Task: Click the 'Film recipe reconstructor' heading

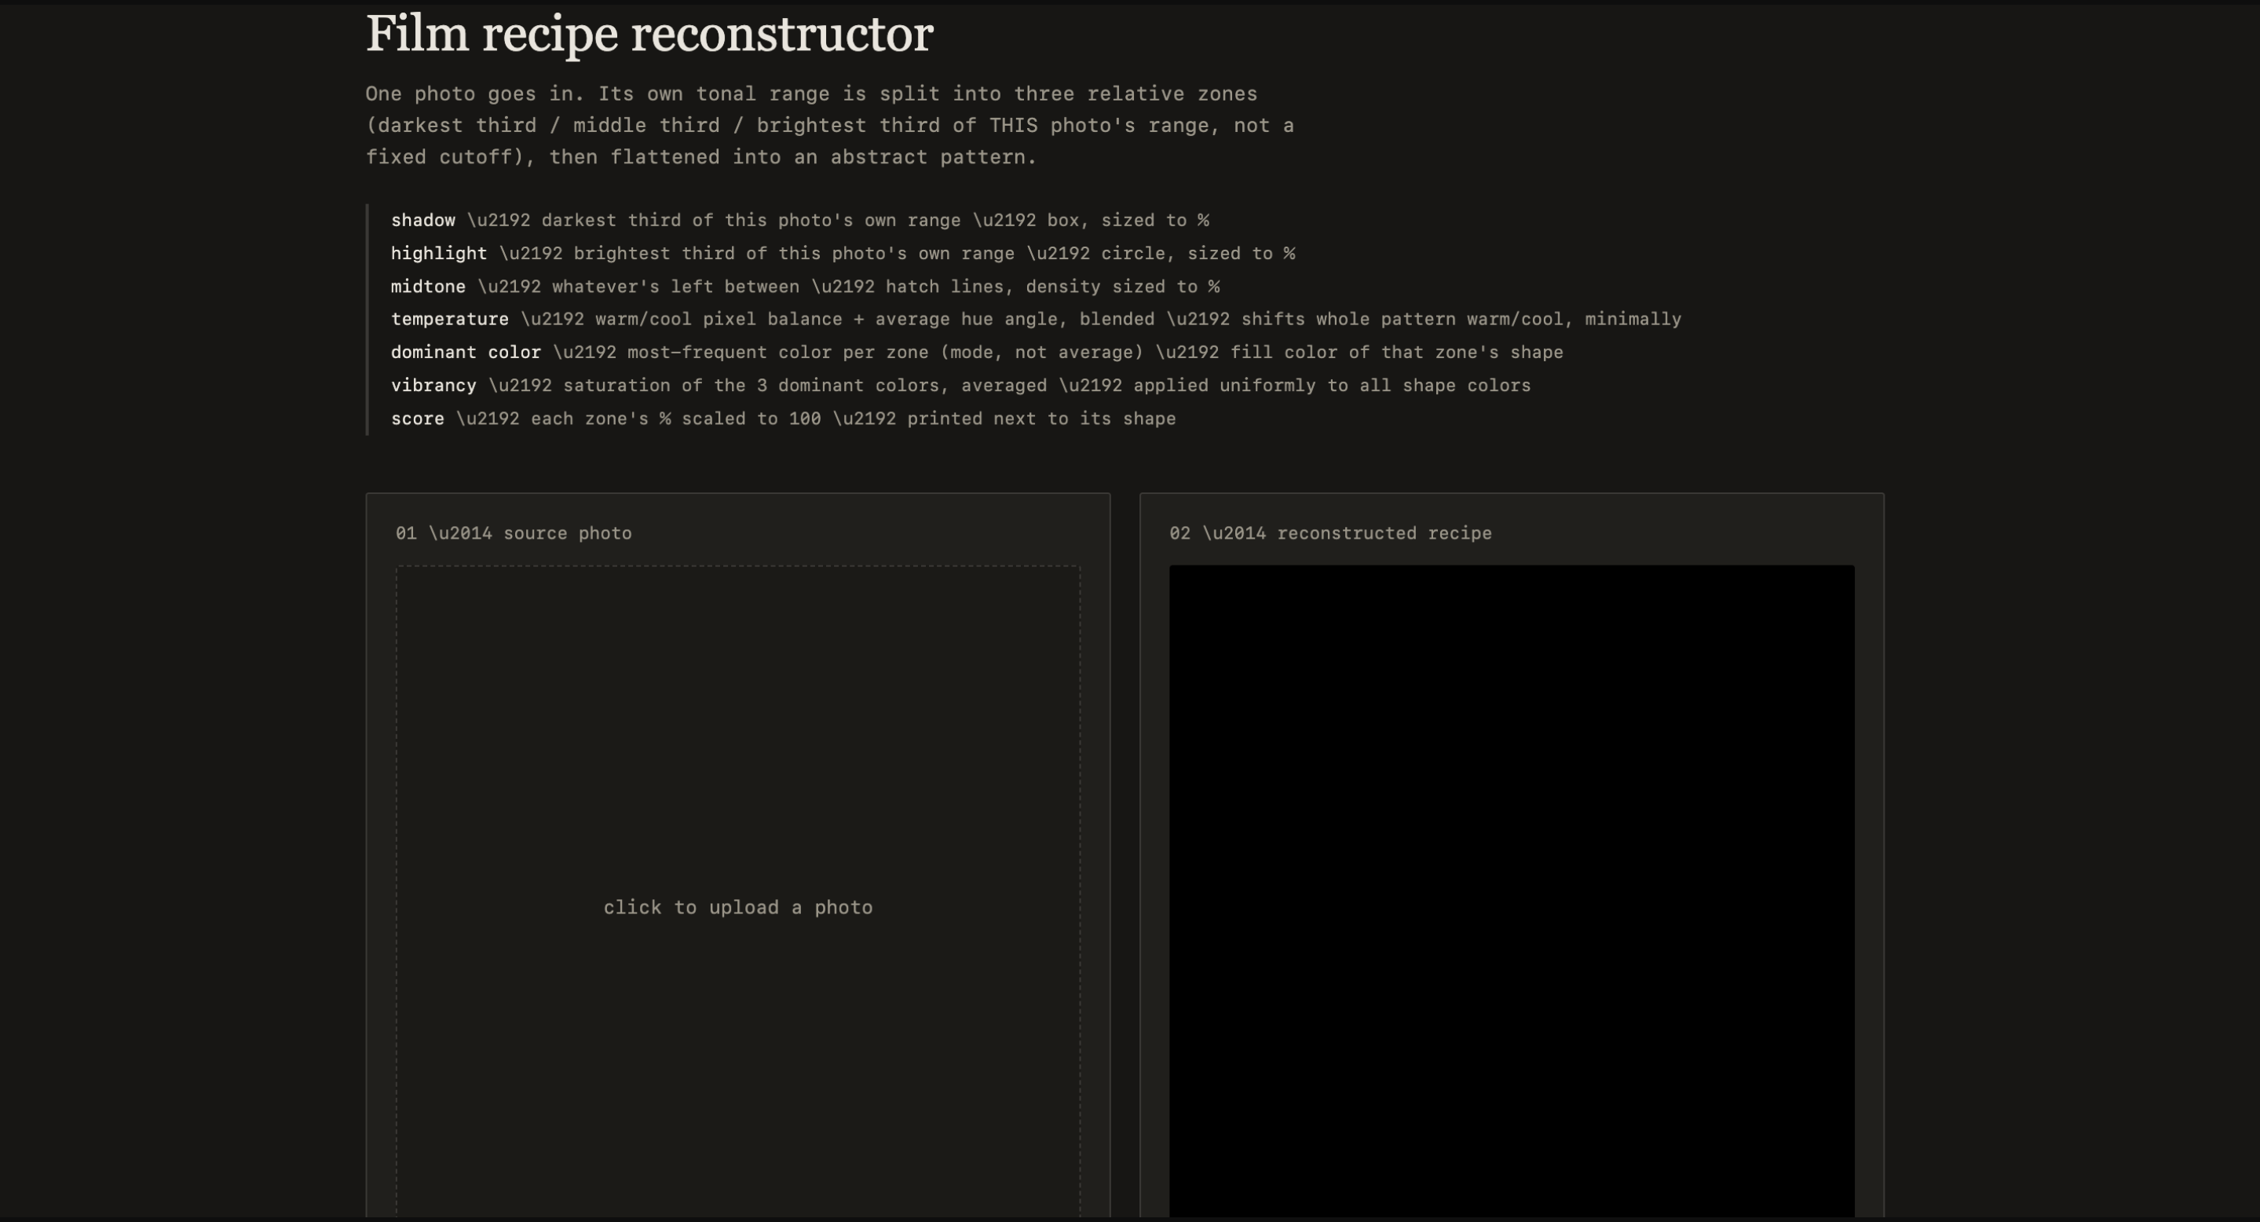Action: pyautogui.click(x=649, y=35)
